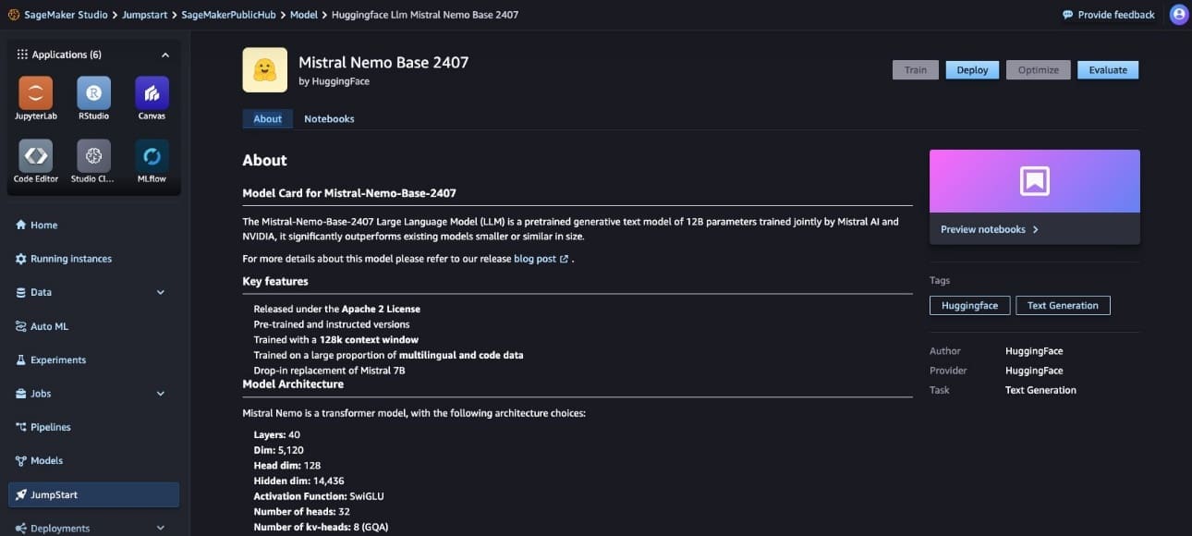Select the About tab
Image resolution: width=1192 pixels, height=536 pixels.
[267, 119]
